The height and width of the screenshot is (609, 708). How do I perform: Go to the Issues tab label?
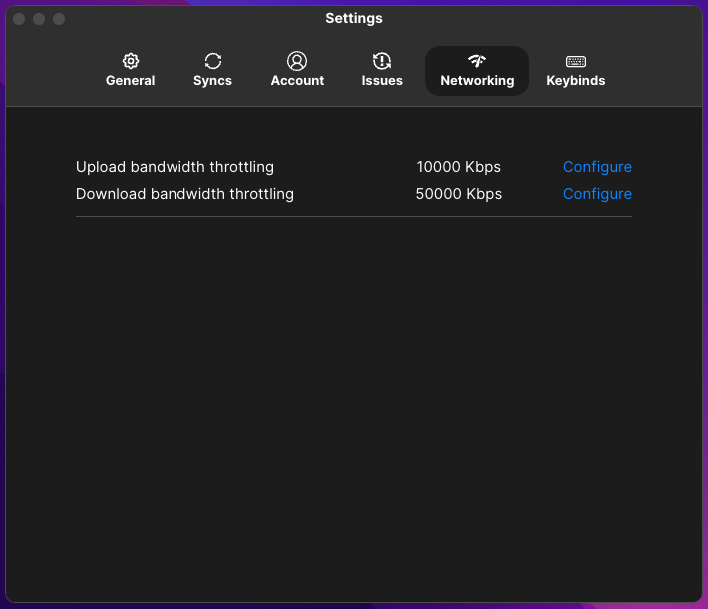pyautogui.click(x=382, y=81)
